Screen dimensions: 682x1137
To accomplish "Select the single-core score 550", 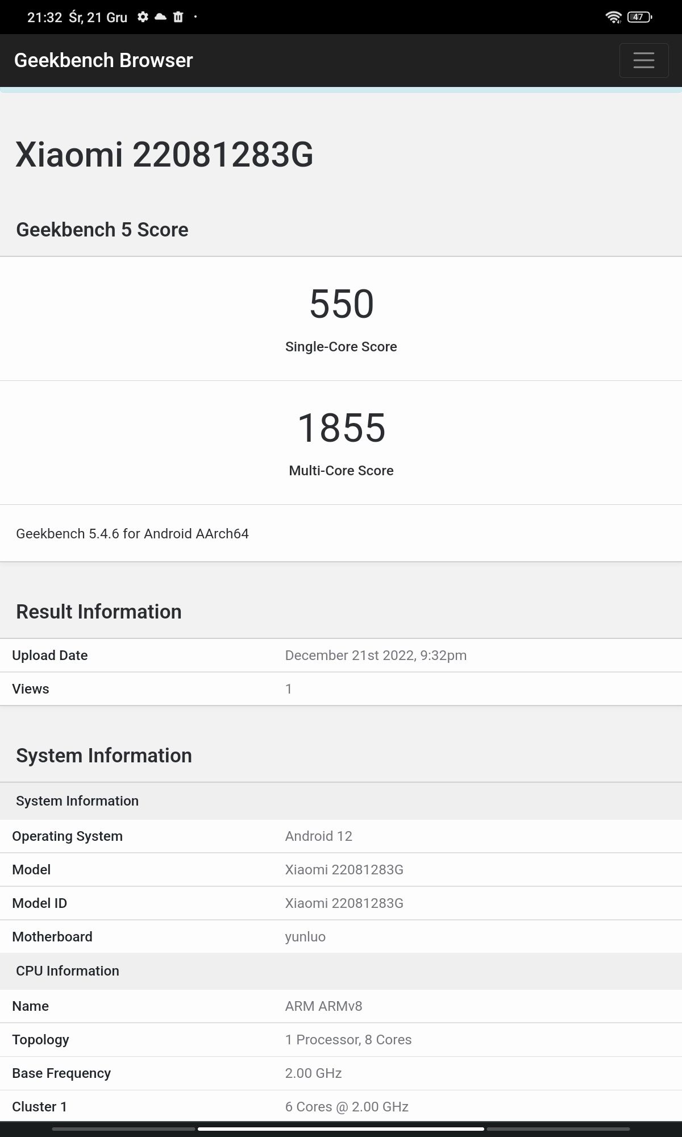I will [x=341, y=304].
